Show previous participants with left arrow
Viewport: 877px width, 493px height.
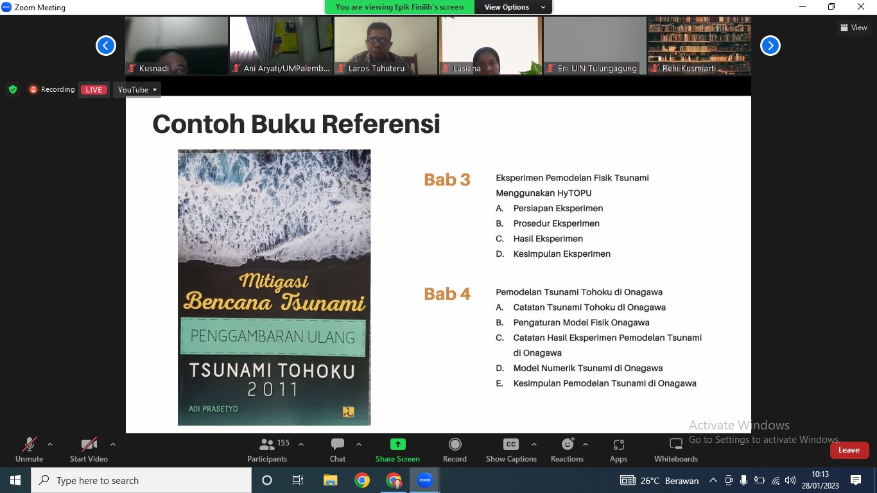click(x=106, y=46)
